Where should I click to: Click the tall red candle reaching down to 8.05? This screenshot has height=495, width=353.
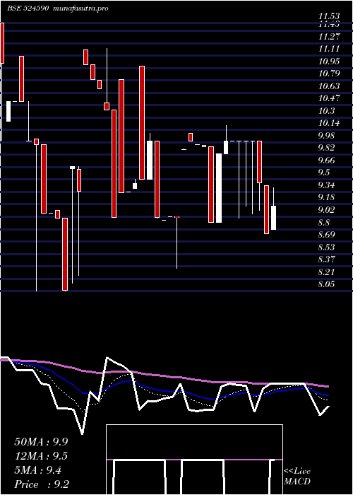(65, 254)
